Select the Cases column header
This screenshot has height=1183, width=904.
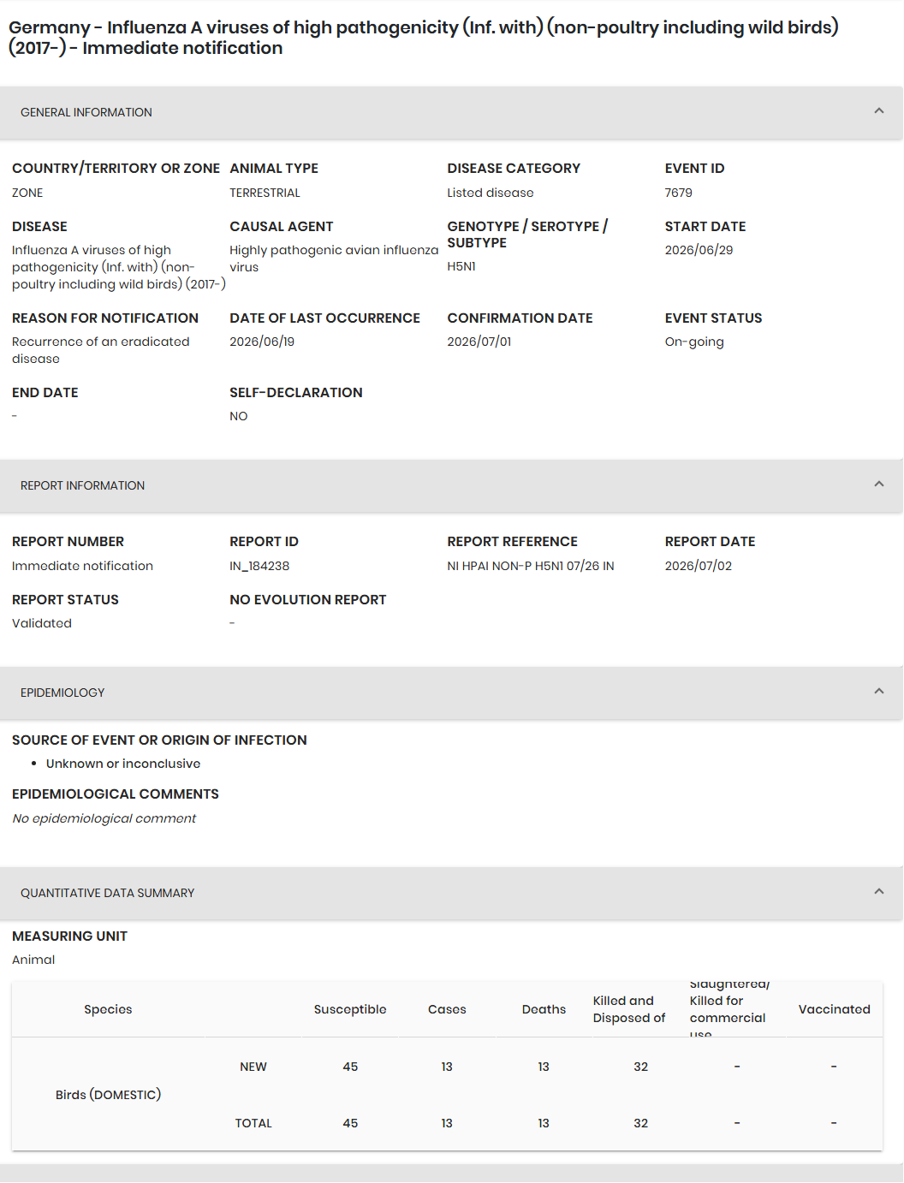pyautogui.click(x=447, y=1009)
